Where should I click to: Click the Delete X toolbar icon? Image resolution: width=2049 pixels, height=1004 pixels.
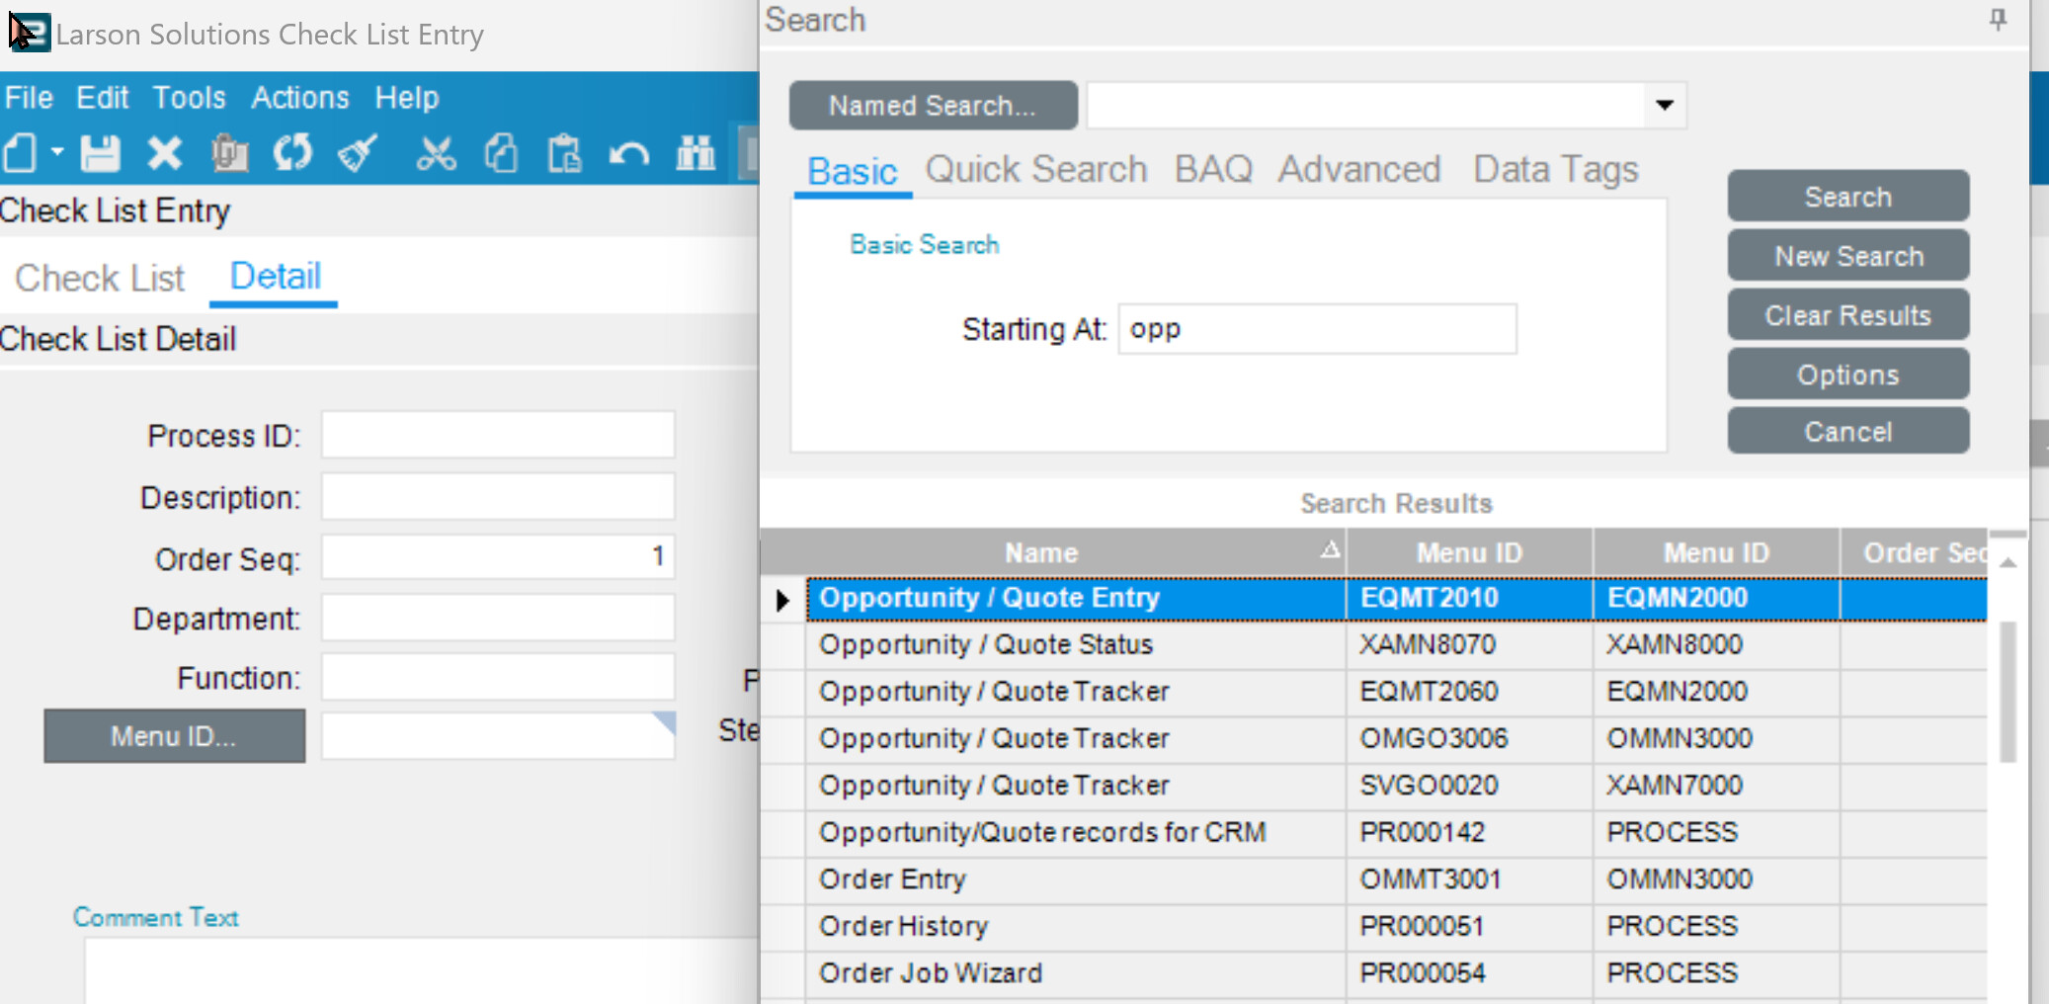coord(165,154)
